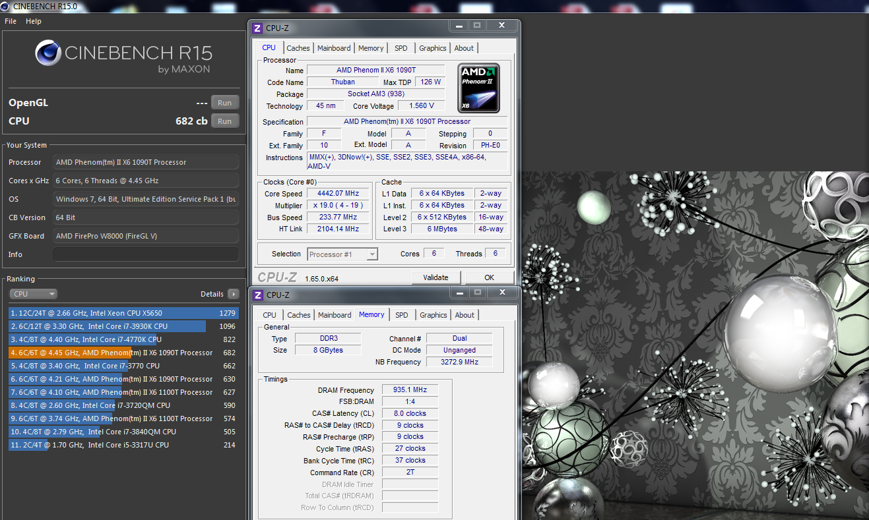Image resolution: width=869 pixels, height=520 pixels.
Task: Click the Package value Socket AM3 (938)
Action: (x=376, y=94)
